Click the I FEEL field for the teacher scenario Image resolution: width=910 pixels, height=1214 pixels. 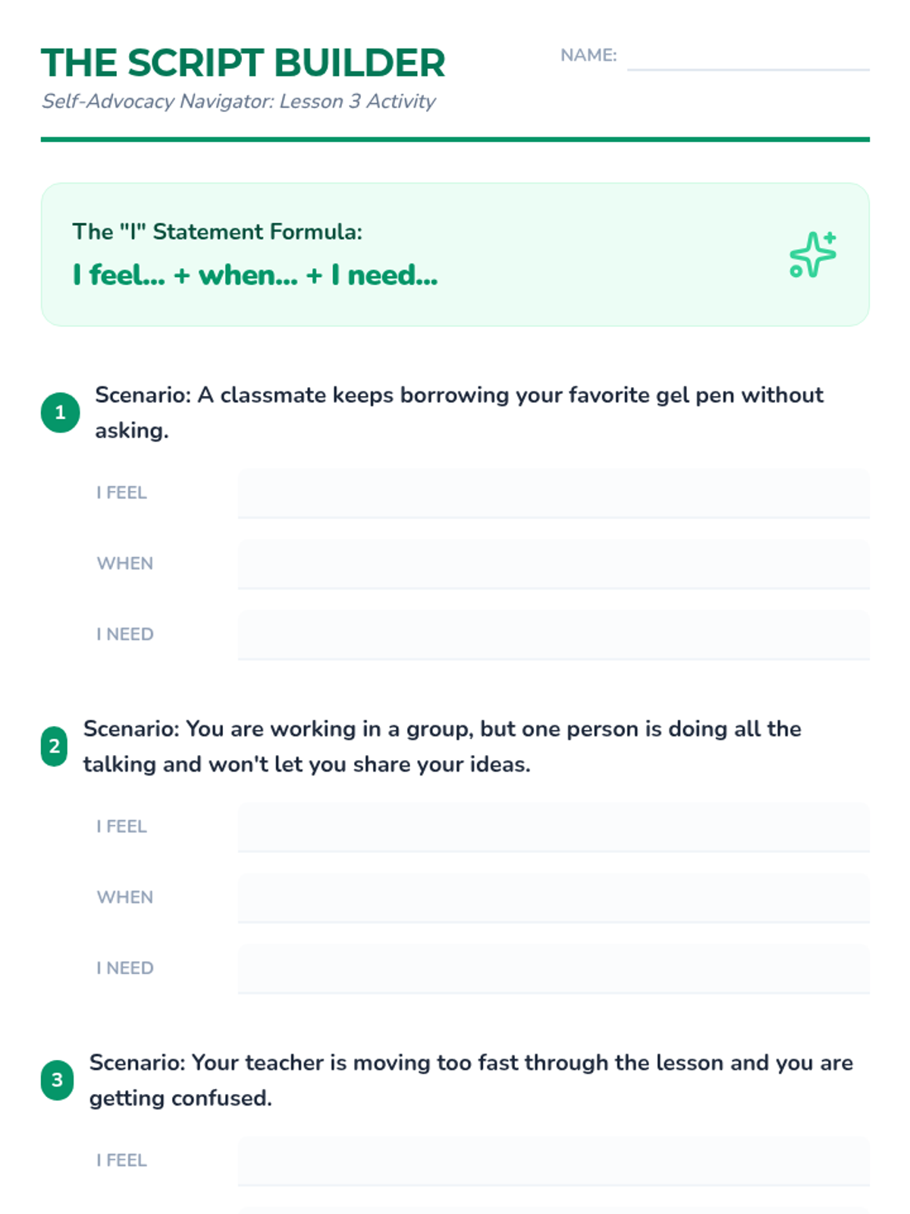coord(553,1161)
